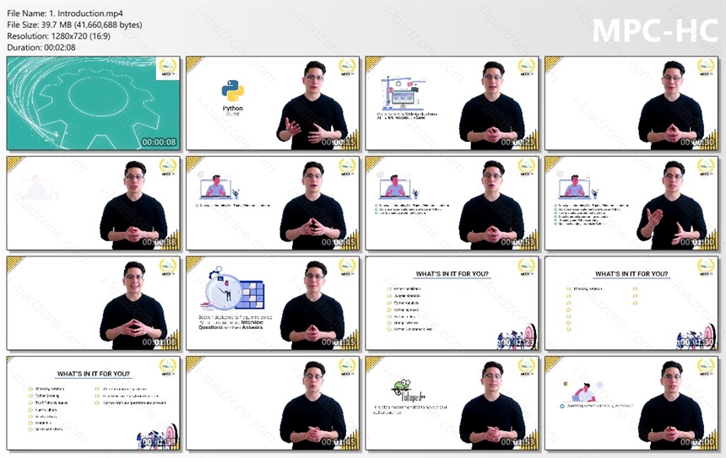Select the web application slide thumbnail at 00:00:23
This screenshot has height=458, width=726.
(452, 103)
